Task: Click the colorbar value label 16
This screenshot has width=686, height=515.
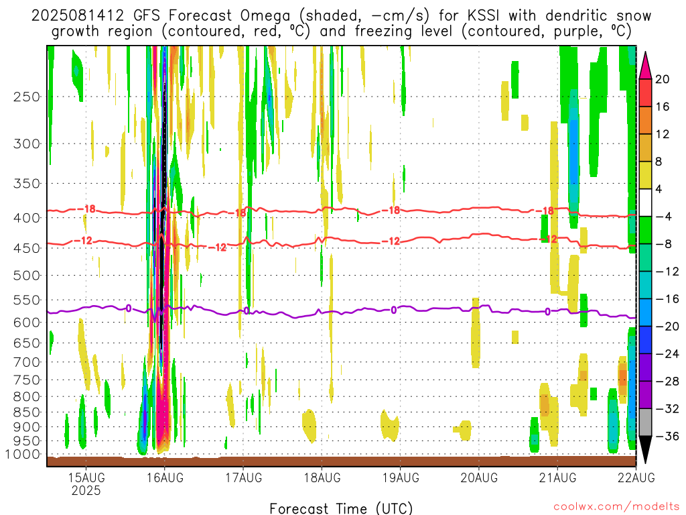Action: (663, 107)
